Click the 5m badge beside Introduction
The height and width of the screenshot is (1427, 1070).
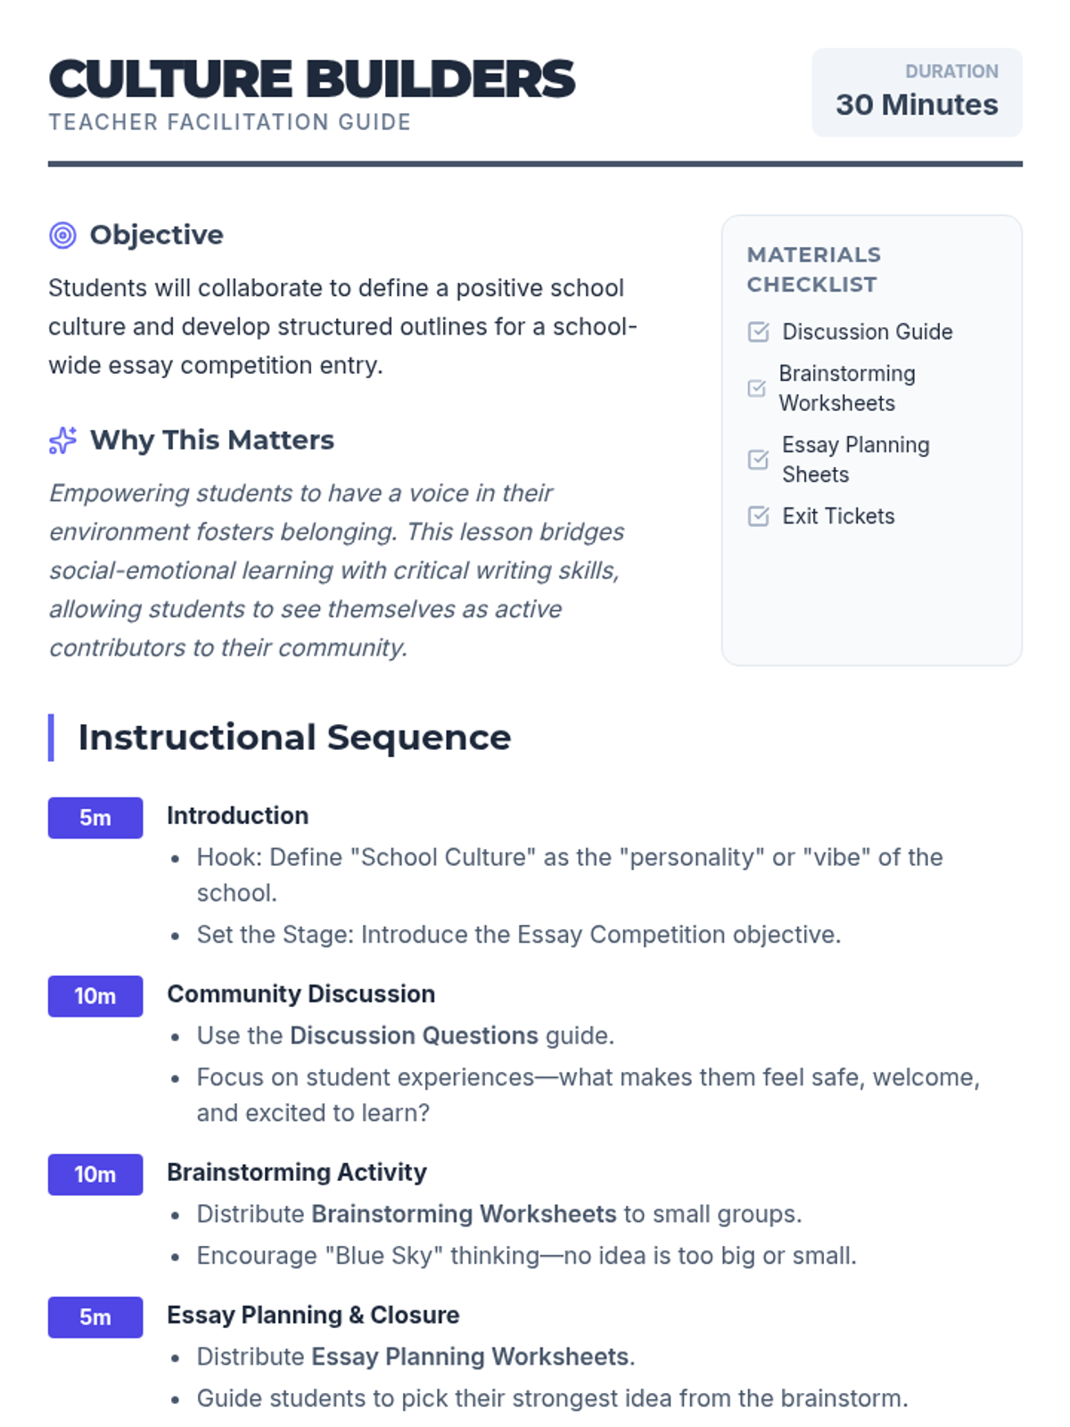coord(95,818)
